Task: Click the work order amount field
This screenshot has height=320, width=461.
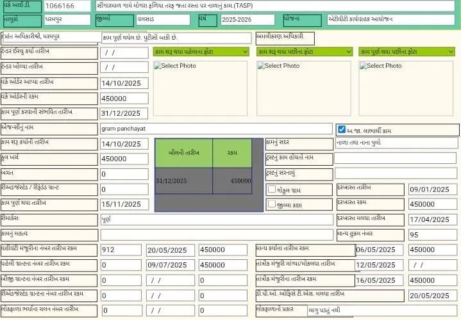Action: coord(124,99)
